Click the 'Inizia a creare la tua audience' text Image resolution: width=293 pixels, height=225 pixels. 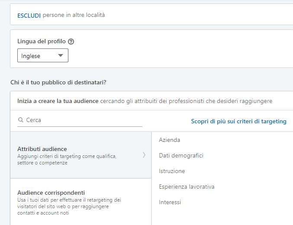click(58, 101)
